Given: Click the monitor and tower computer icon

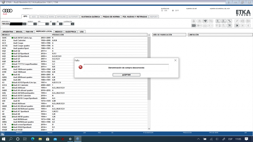Looking at the screenshot, I should [218, 25].
